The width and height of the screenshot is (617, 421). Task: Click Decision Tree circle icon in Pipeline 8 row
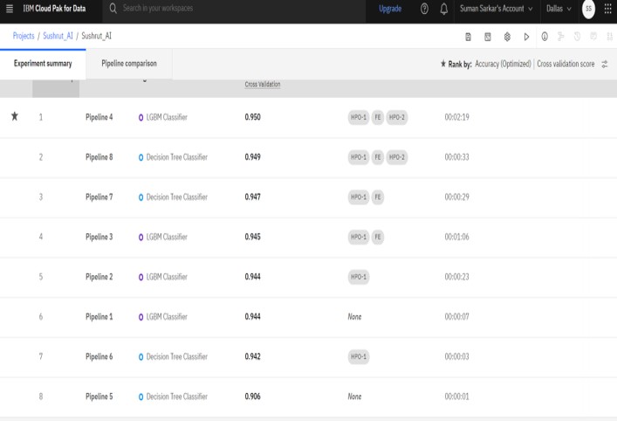point(141,157)
